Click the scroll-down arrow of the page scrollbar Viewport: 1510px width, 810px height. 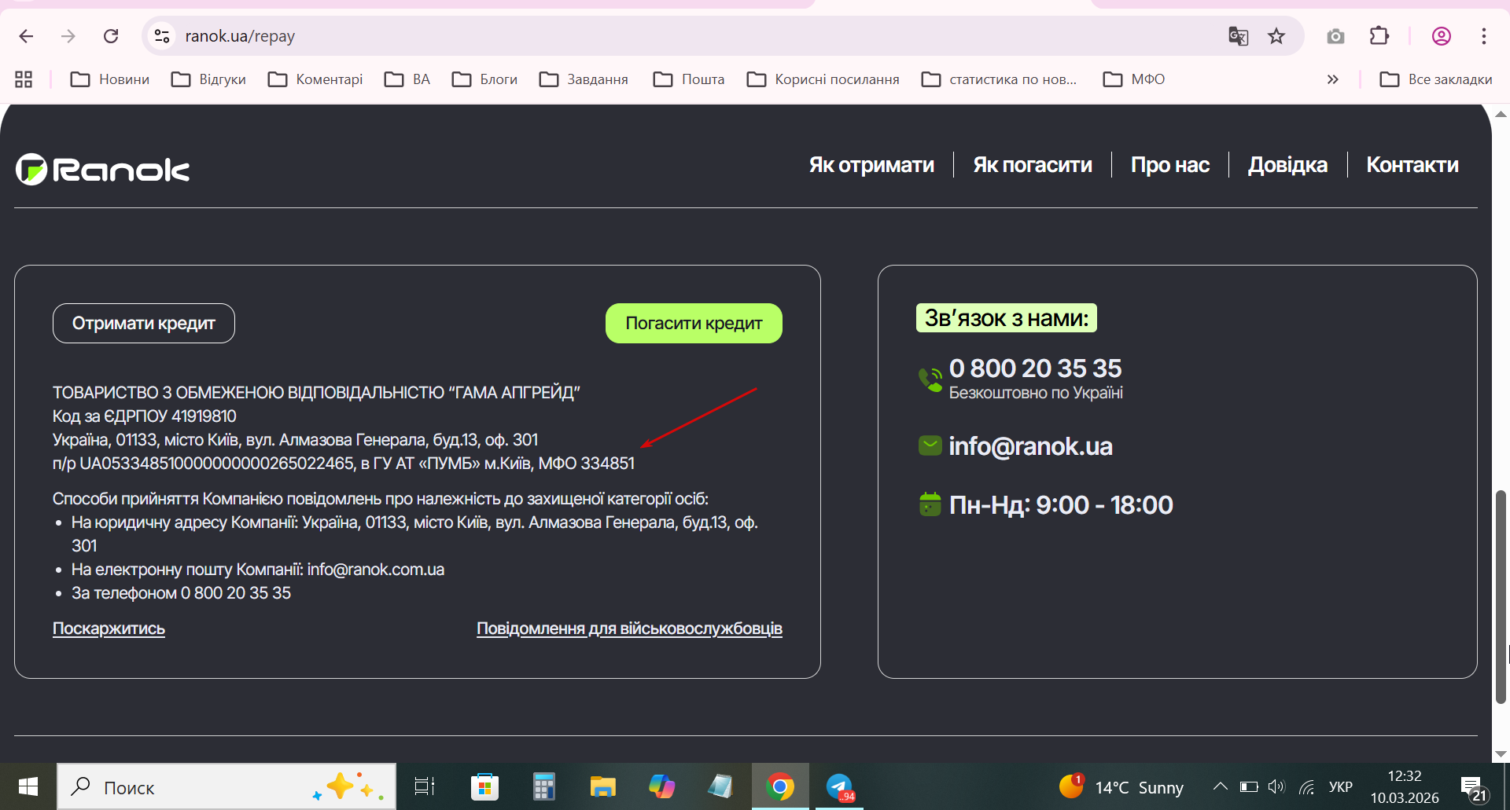(1501, 754)
